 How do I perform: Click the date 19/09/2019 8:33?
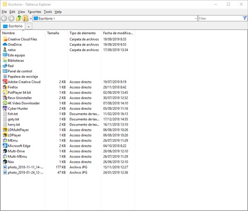pyautogui.click(x=115, y=39)
